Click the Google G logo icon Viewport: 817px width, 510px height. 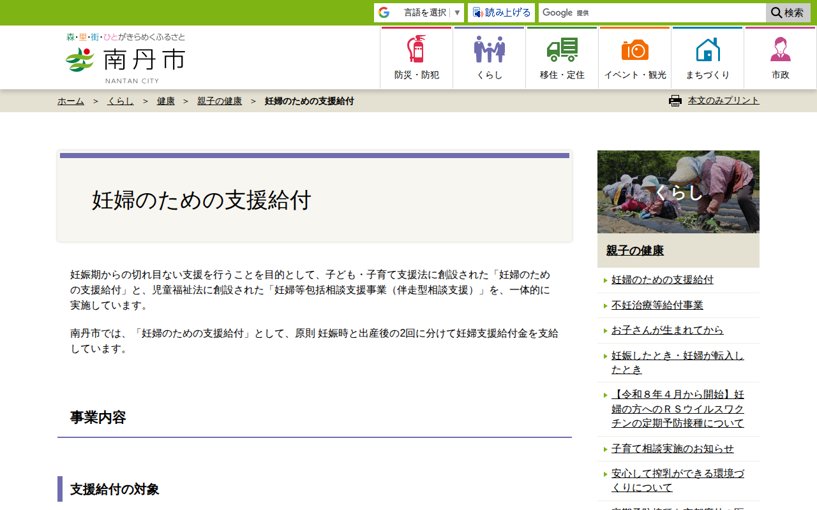coord(384,13)
